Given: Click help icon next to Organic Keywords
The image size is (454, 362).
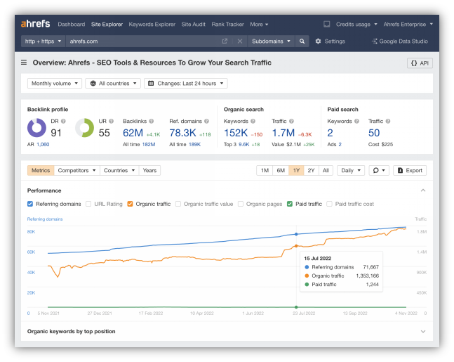Looking at the screenshot, I should [253, 121].
